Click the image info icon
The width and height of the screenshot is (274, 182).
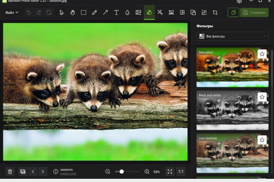point(56,172)
